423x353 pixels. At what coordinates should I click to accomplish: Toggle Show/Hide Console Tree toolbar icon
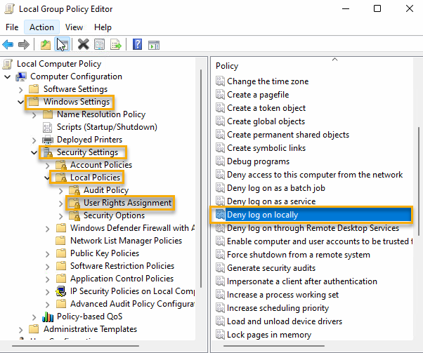pos(63,44)
